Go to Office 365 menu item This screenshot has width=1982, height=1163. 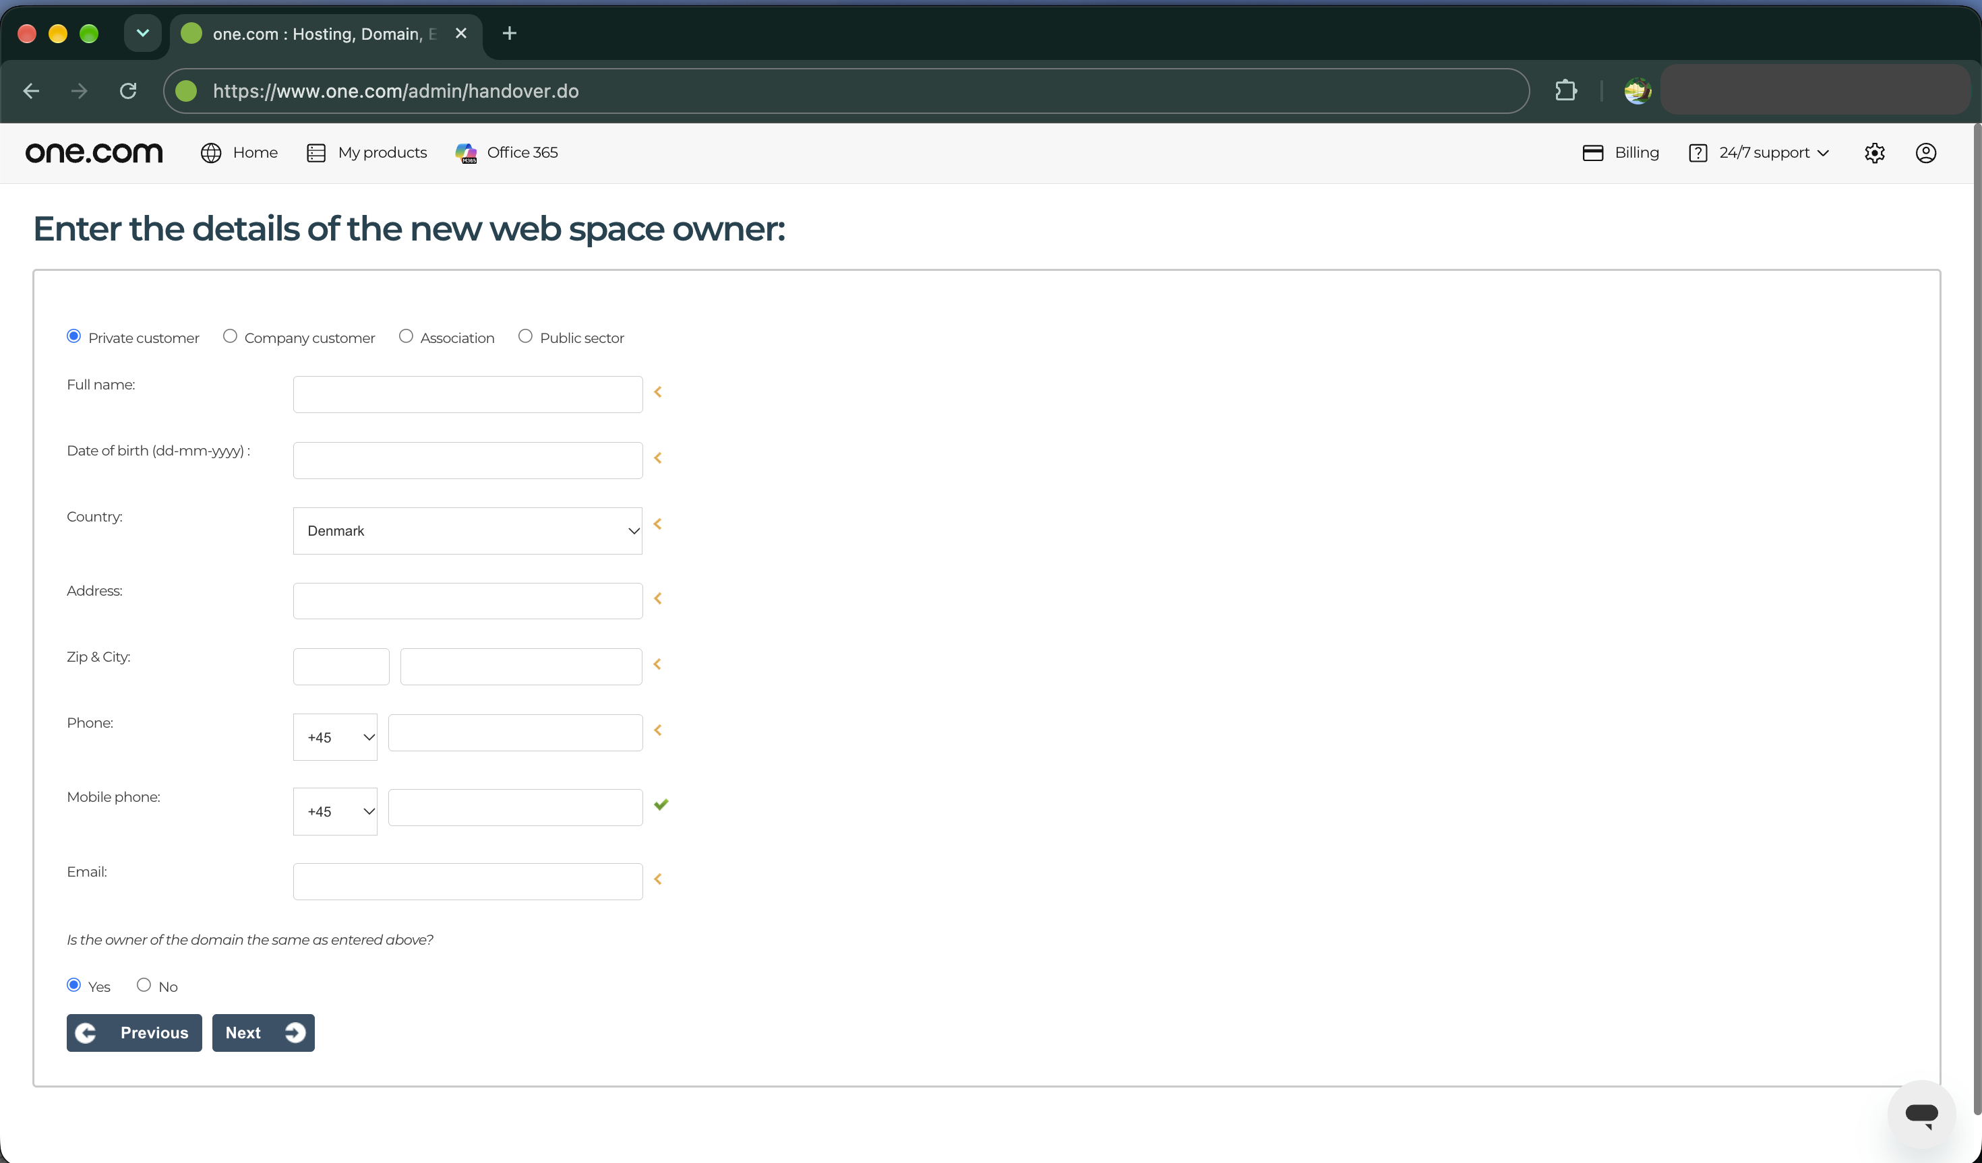tap(522, 152)
